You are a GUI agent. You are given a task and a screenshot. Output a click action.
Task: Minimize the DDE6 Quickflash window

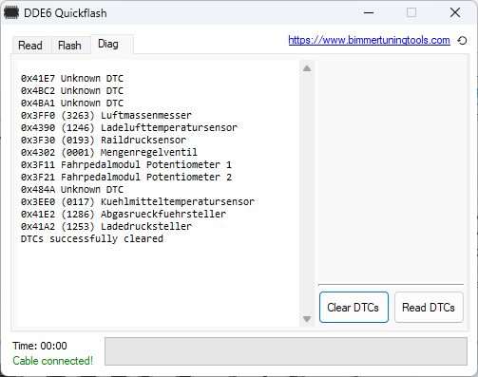click(369, 13)
